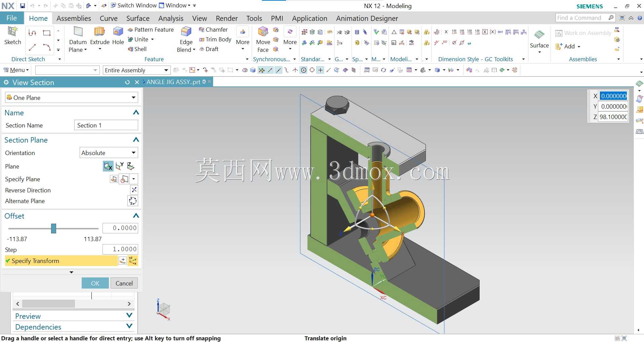
Task: Switch to the PMI tab
Action: 277,18
